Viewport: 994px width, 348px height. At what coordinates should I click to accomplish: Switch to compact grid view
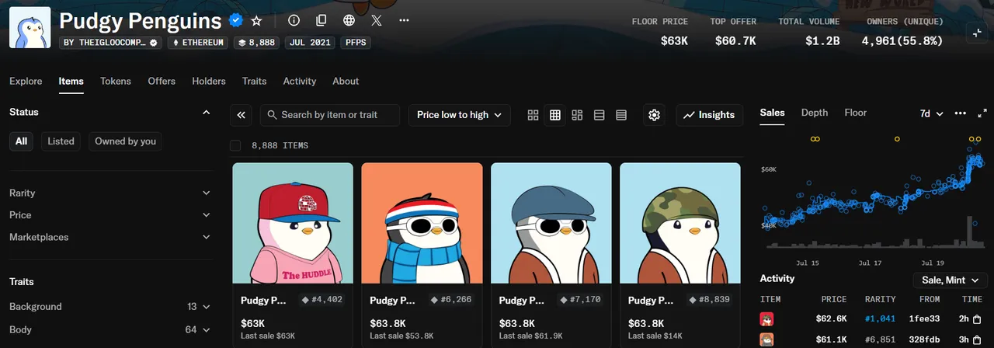coord(554,115)
